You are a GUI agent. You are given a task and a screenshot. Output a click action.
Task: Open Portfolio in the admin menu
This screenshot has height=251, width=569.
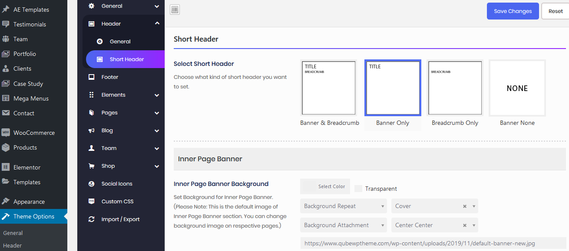(25, 54)
